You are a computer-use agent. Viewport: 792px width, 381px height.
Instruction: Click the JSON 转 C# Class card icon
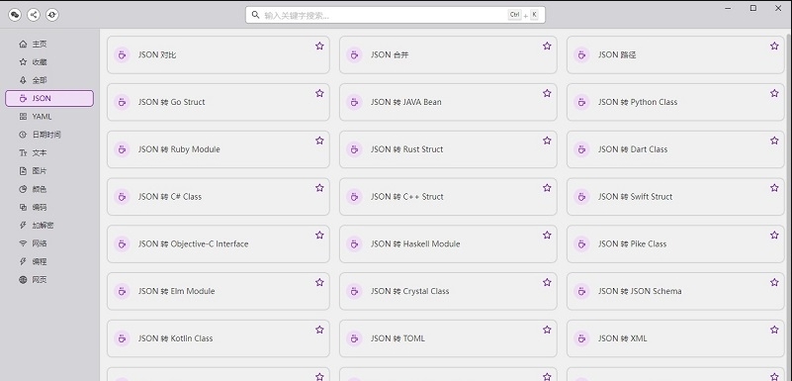[122, 197]
